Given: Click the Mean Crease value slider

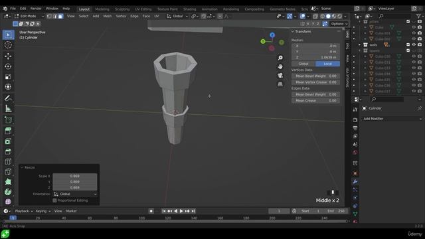Looking at the screenshot, I should (x=315, y=100).
